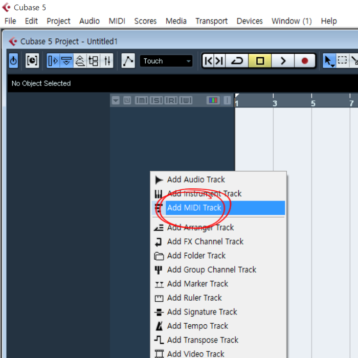358x358 pixels.
Task: Choose Add Audio Track
Action: coord(218,180)
